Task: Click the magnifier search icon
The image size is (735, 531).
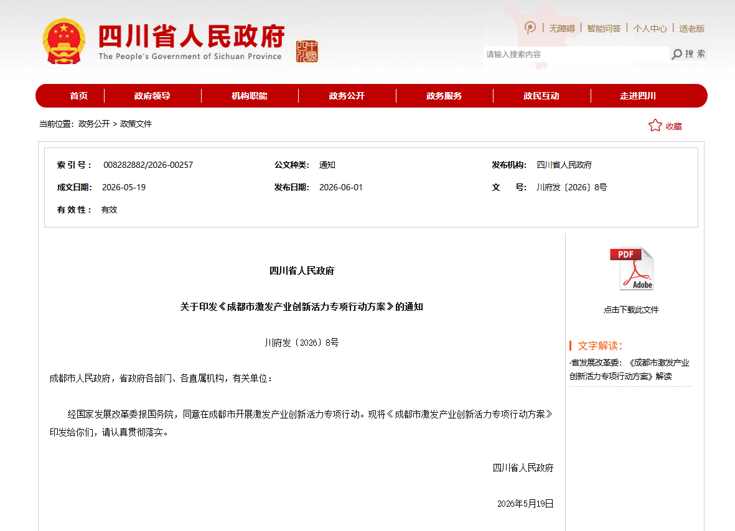Action: (x=677, y=54)
